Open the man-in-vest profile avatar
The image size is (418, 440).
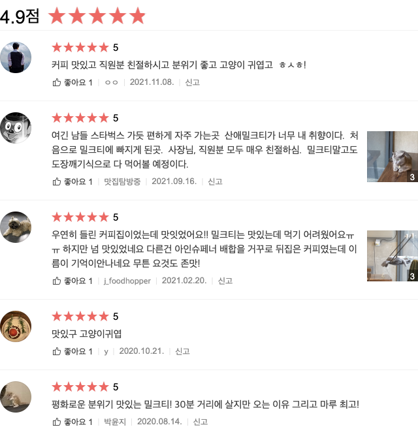click(x=16, y=57)
